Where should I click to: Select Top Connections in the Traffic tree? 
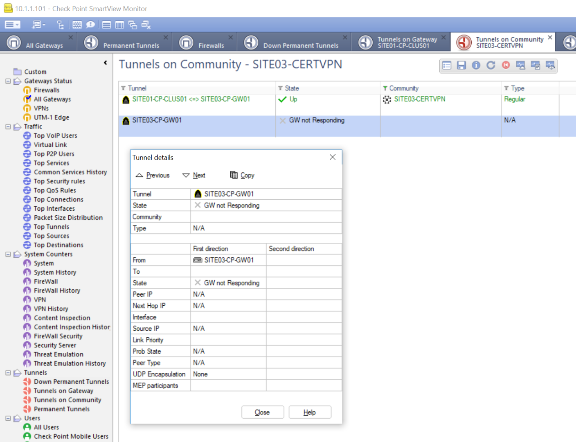[59, 199]
